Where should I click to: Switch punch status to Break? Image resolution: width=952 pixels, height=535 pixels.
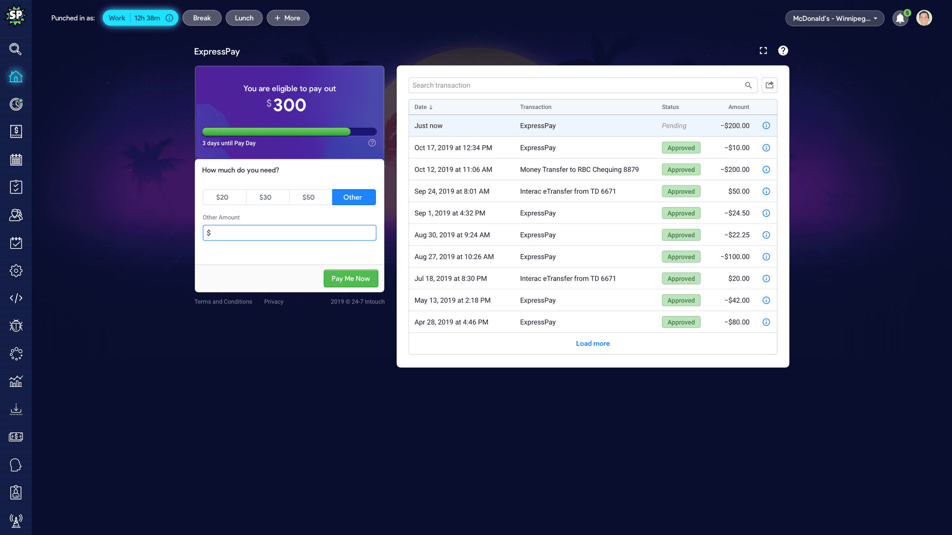[x=202, y=18]
